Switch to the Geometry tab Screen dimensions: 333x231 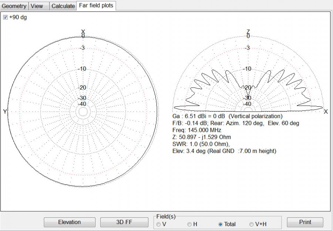click(14, 6)
